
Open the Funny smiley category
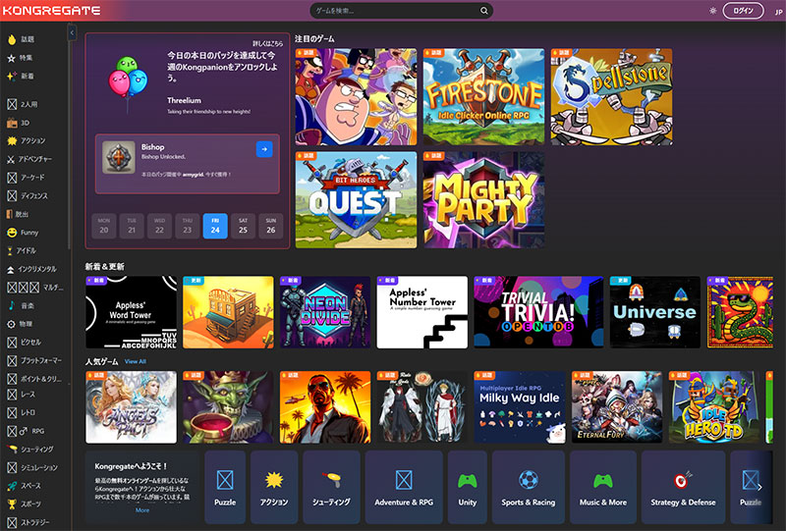click(x=23, y=233)
